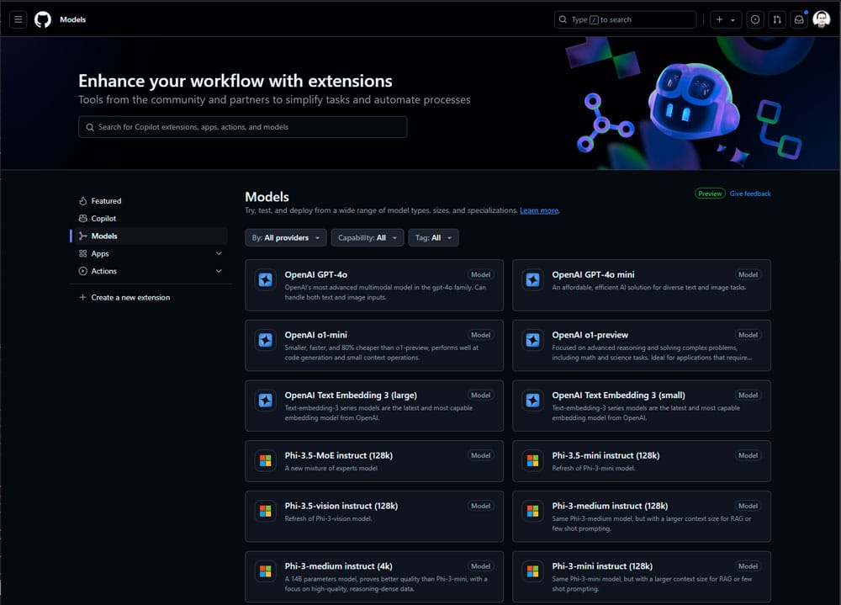841x605 pixels.
Task: Open the OpenAI GPT-4o title
Action: [x=316, y=274]
